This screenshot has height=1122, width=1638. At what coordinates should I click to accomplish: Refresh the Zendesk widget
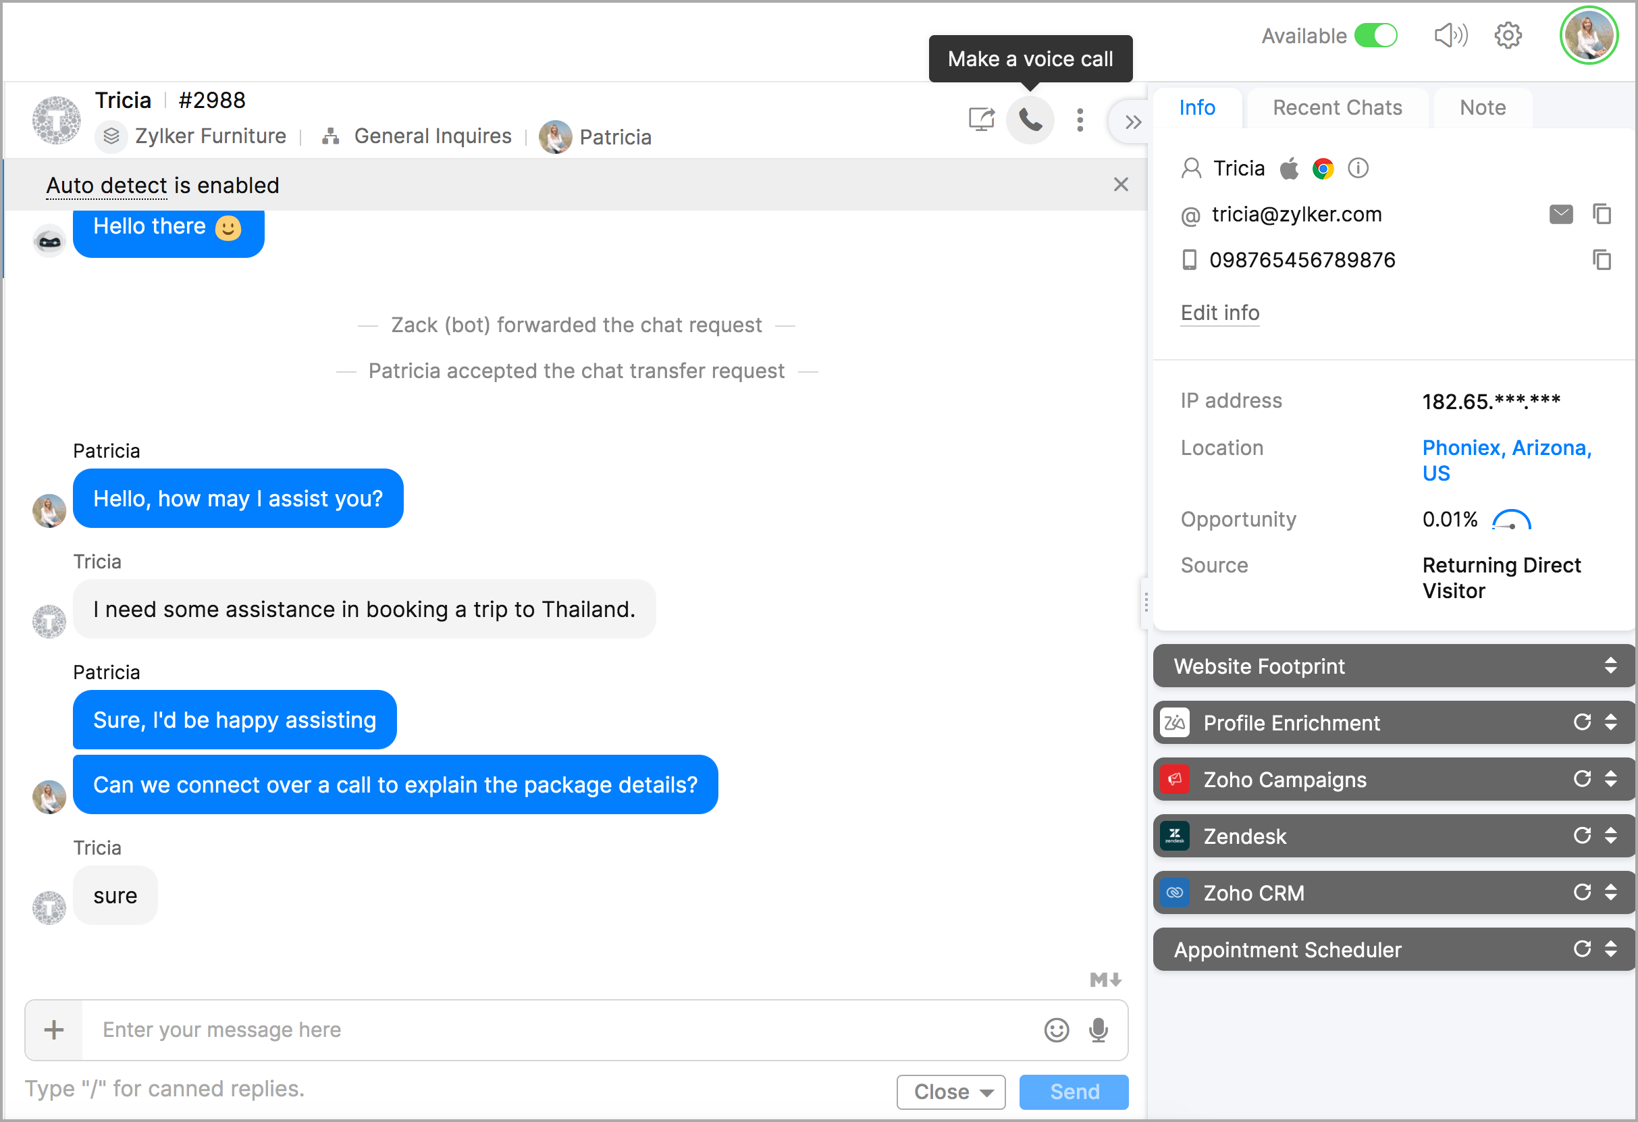pos(1581,836)
